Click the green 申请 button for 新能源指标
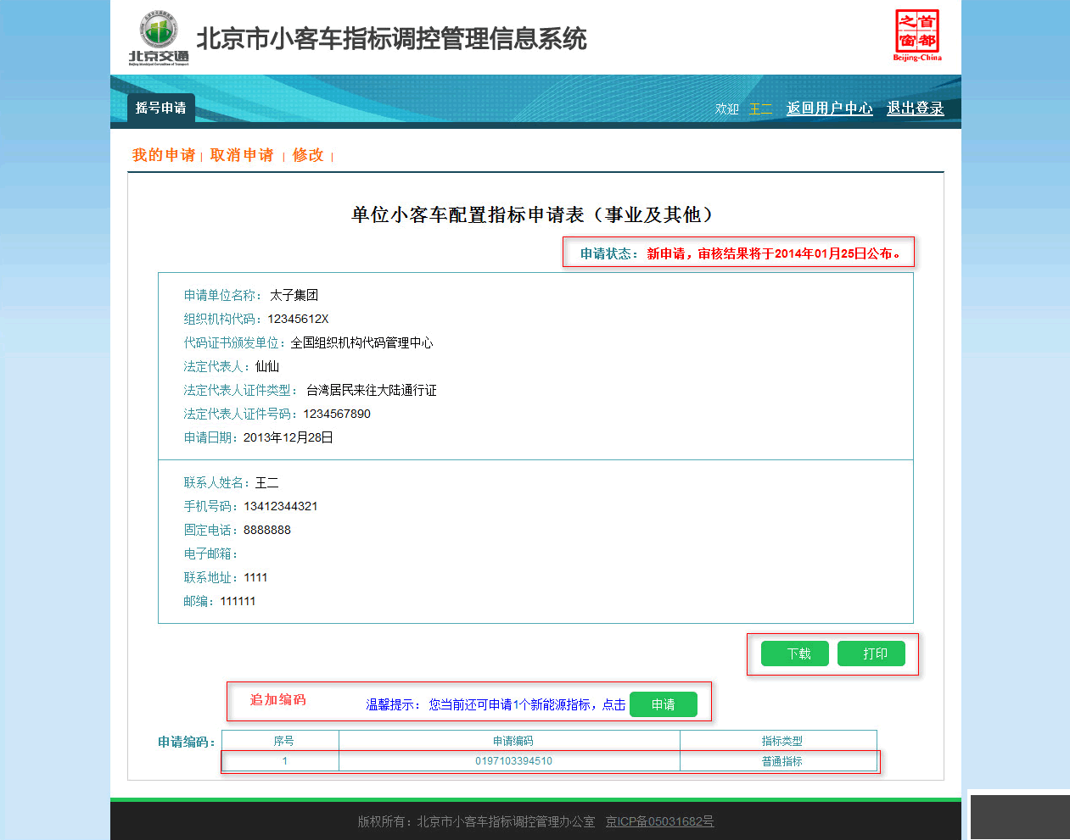The image size is (1070, 840). tap(664, 704)
